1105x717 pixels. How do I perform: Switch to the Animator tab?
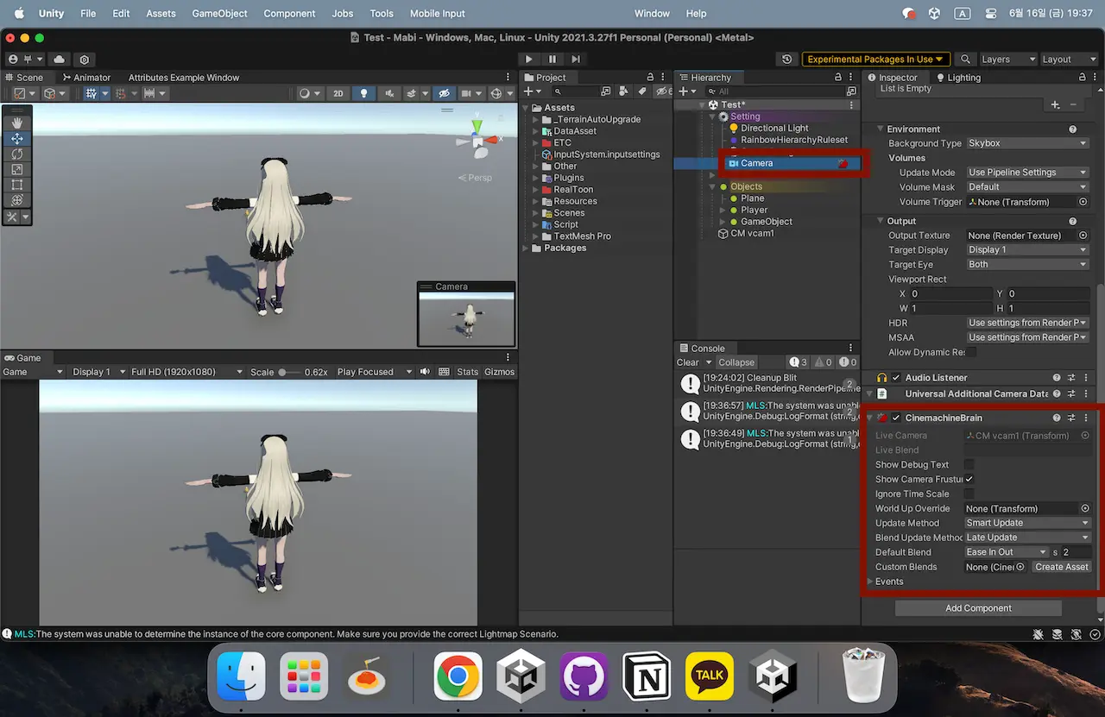click(86, 77)
